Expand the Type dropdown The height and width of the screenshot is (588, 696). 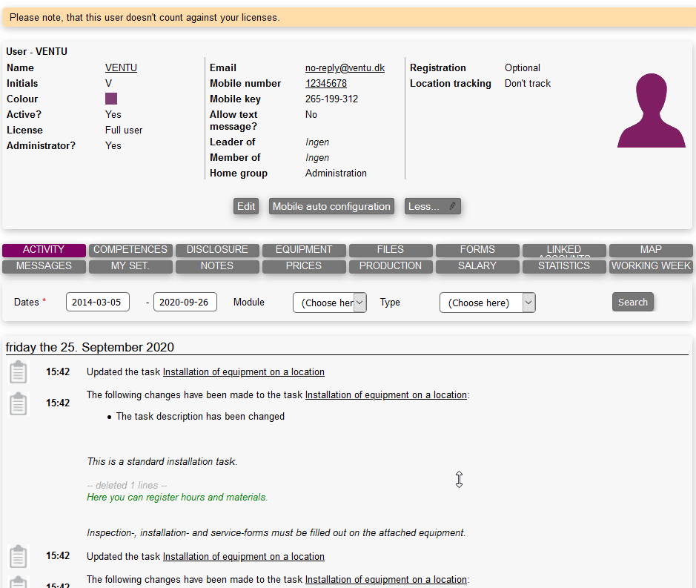pyautogui.click(x=487, y=303)
